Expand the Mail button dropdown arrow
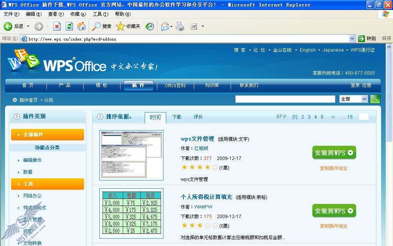The width and height of the screenshot is (393, 246). click(172, 26)
